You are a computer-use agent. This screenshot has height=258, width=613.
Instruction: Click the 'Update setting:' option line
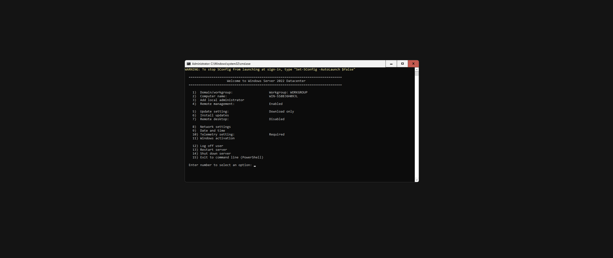click(x=211, y=112)
